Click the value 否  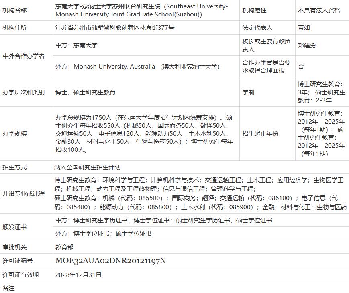[301, 66]
